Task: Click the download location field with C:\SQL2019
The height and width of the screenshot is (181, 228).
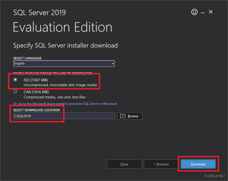Action: (x=64, y=116)
